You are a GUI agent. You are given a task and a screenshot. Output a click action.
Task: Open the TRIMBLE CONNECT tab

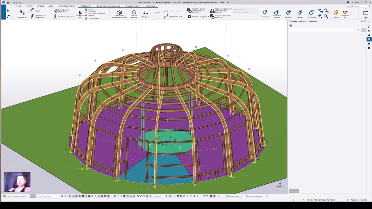133,6
